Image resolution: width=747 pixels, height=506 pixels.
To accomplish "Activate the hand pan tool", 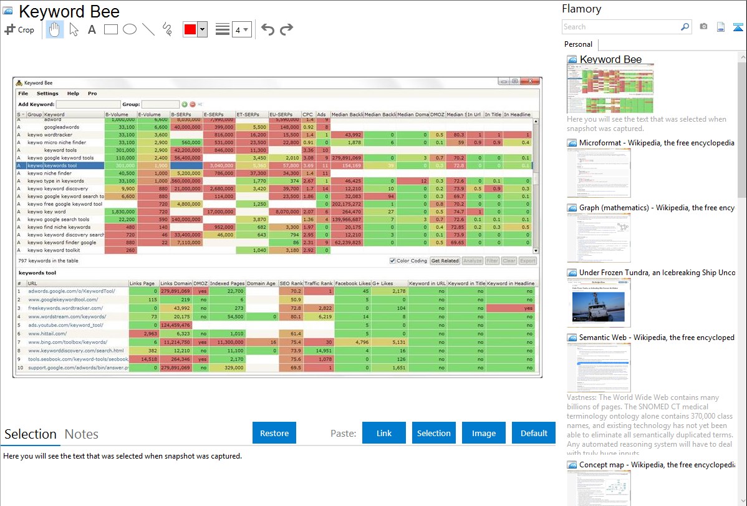I will click(55, 29).
